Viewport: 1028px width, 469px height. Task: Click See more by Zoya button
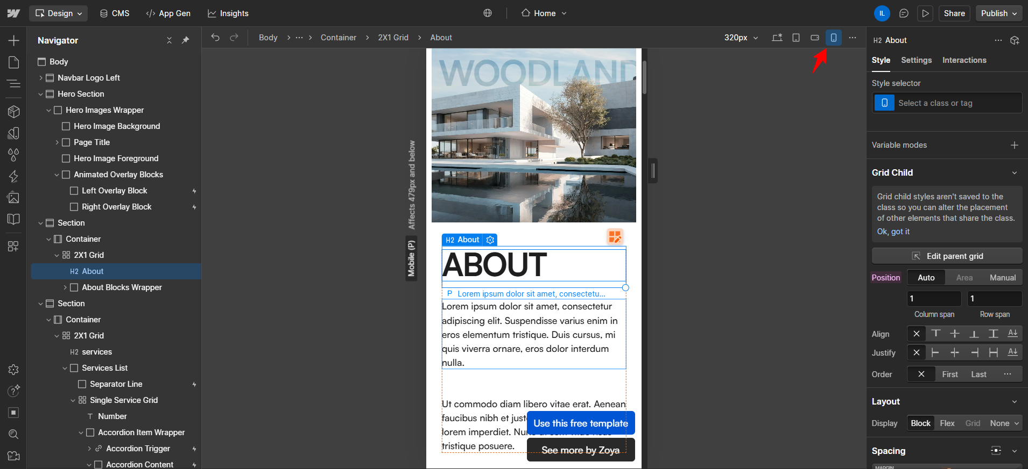pos(581,450)
